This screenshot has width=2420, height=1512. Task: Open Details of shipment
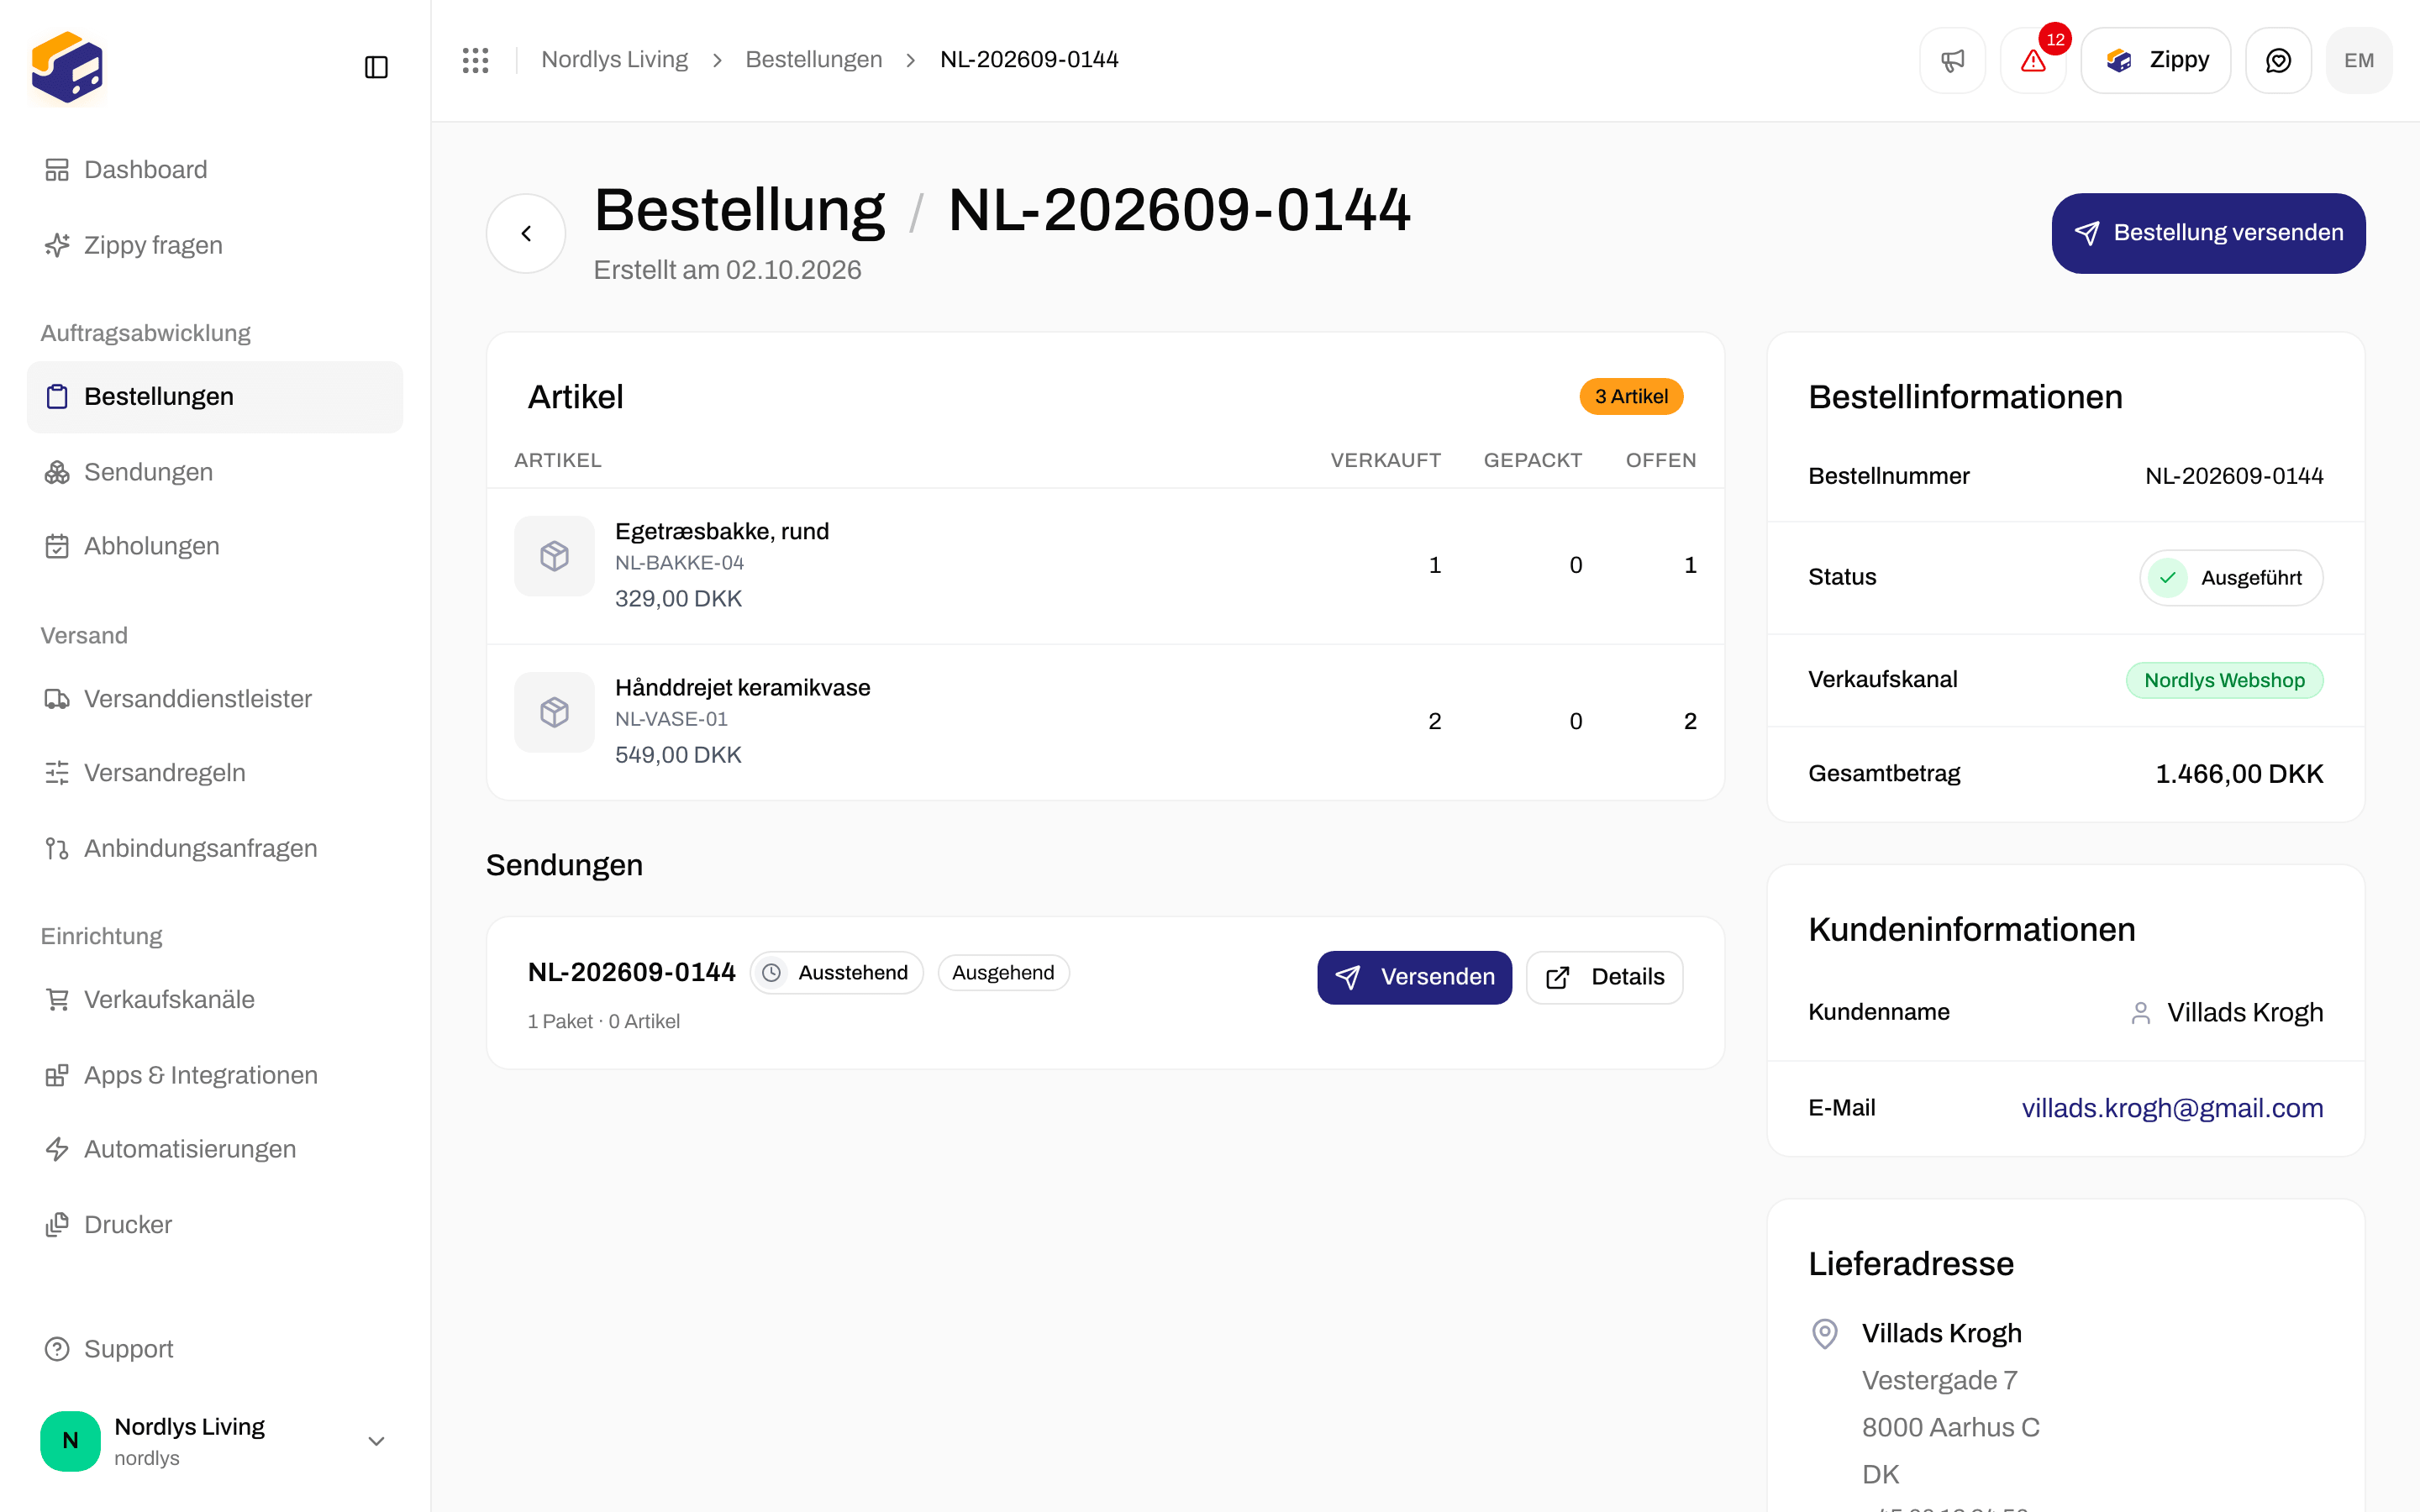pos(1604,977)
